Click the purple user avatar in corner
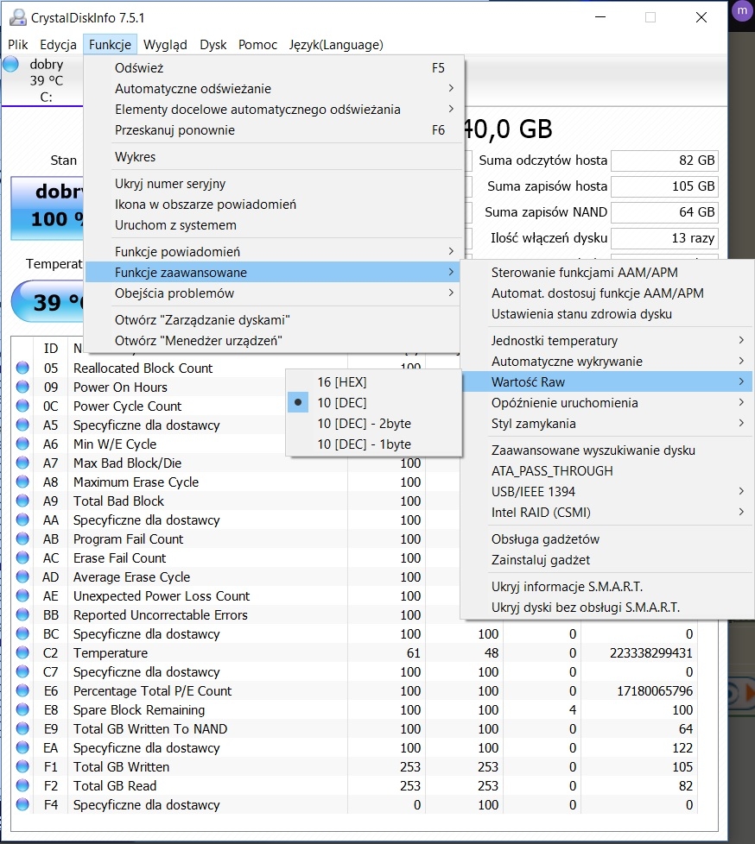Image resolution: width=755 pixels, height=844 pixels. (742, 10)
